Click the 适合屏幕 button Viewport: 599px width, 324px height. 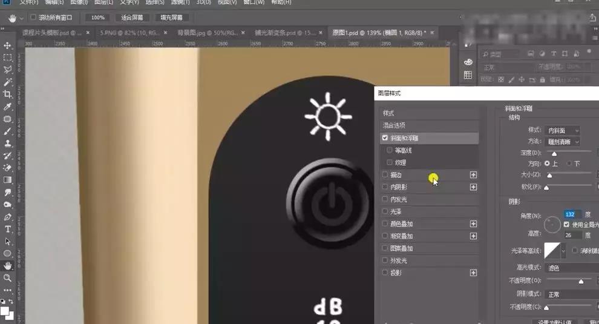(x=132, y=18)
